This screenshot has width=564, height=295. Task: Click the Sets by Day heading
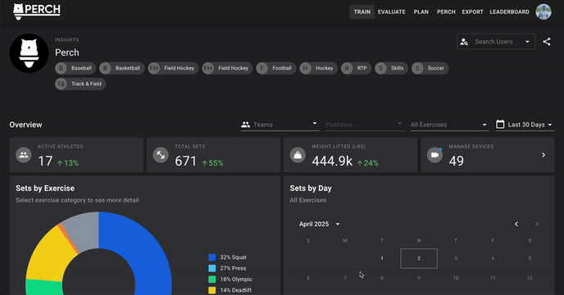click(x=311, y=188)
